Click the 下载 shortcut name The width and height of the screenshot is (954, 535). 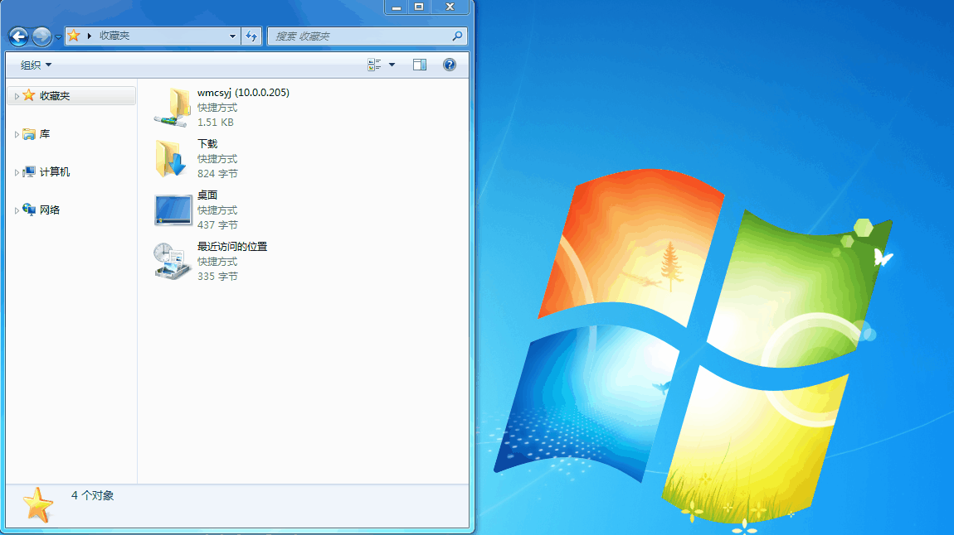pyautogui.click(x=207, y=144)
